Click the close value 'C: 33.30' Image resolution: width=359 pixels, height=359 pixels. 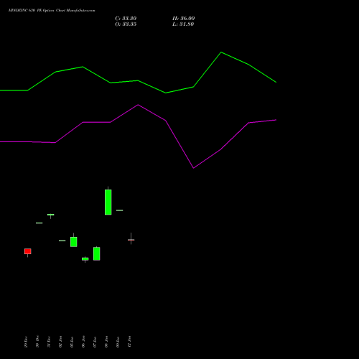[x=126, y=19]
